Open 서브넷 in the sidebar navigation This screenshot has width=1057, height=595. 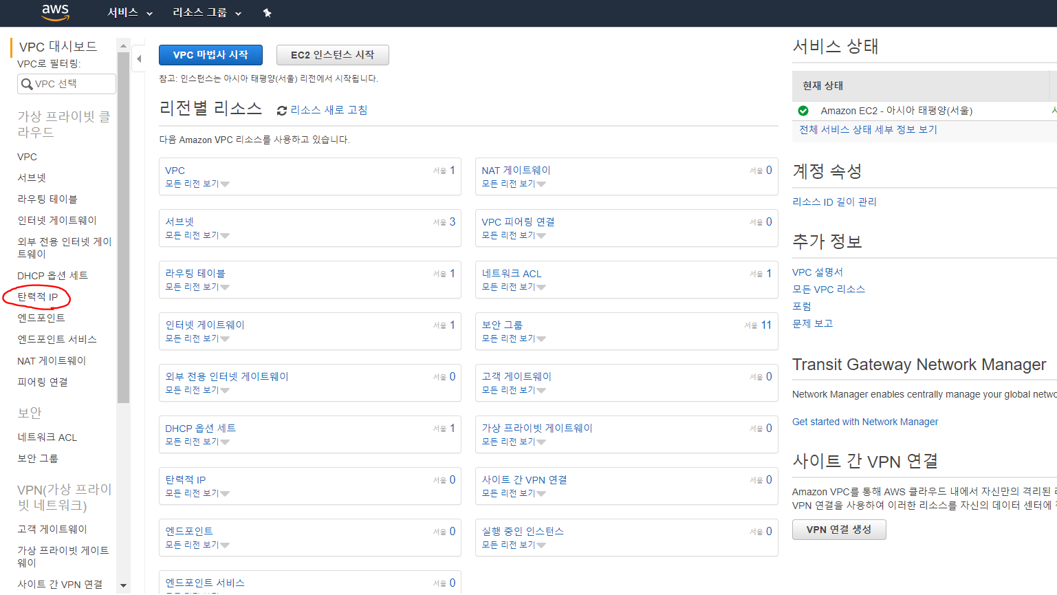[31, 177]
